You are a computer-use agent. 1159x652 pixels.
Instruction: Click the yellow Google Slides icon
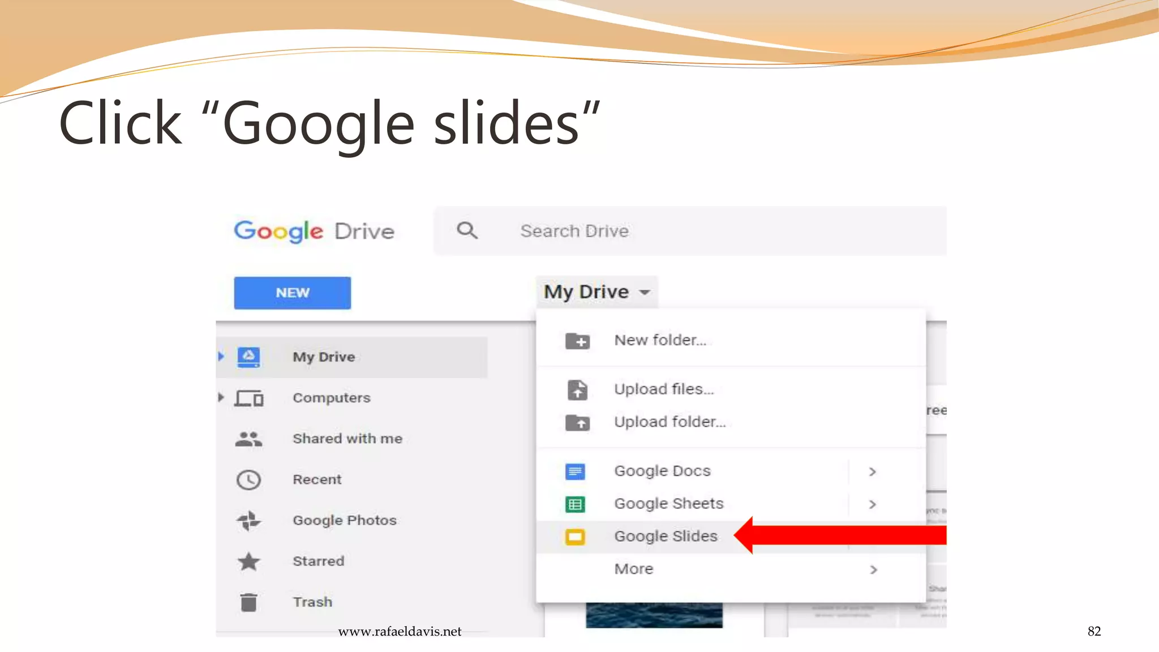[x=575, y=537]
